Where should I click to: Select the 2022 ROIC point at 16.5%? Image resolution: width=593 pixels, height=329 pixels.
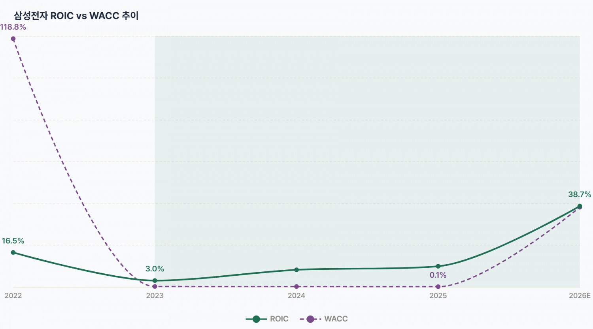click(x=13, y=252)
